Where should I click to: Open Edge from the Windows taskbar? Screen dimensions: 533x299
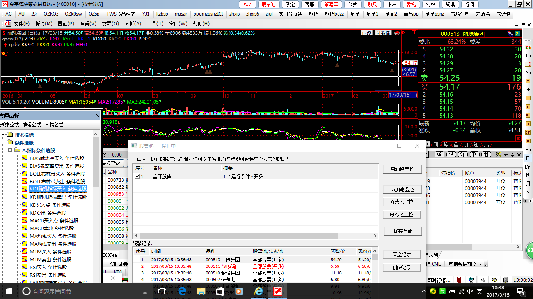pyautogui.click(x=182, y=291)
